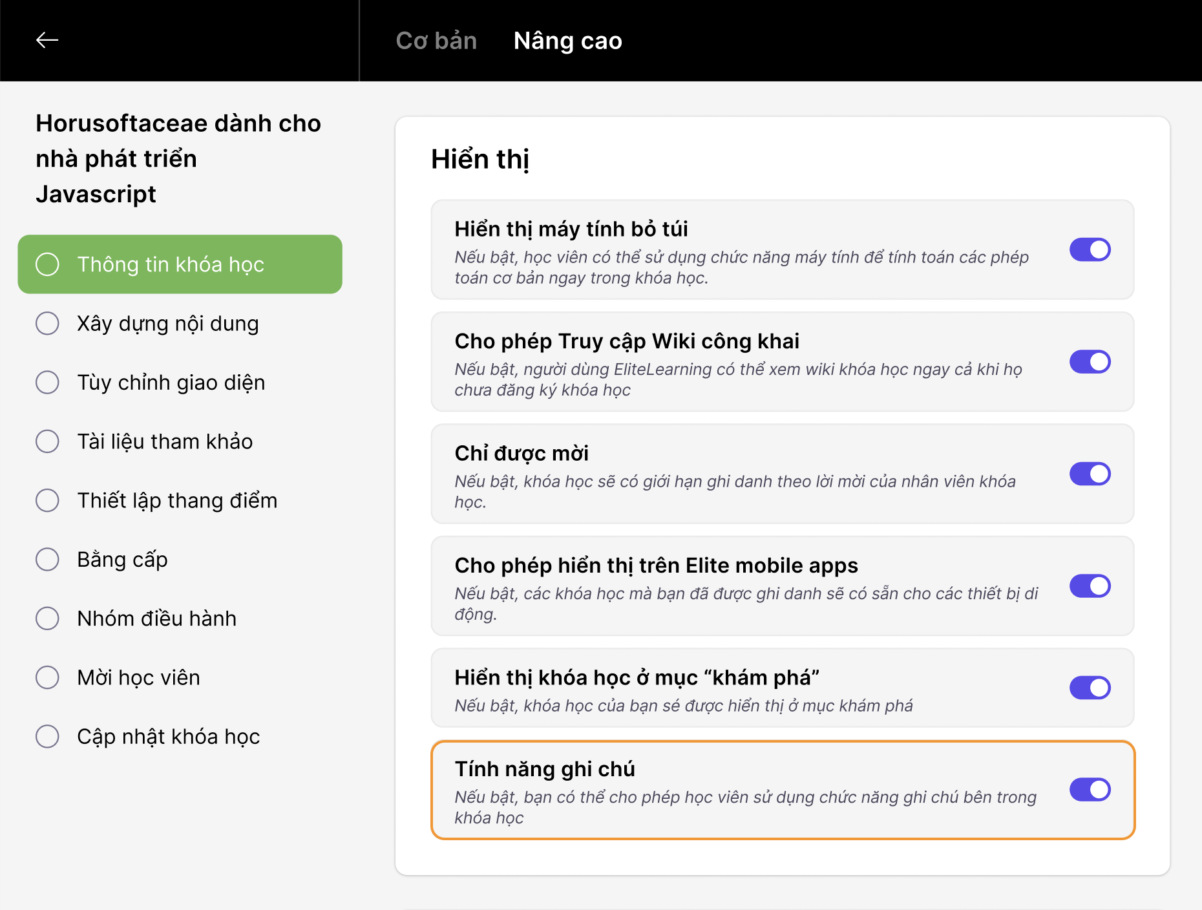Open Mời học viên section

pyautogui.click(x=180, y=677)
